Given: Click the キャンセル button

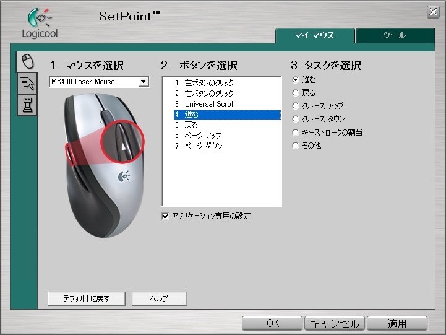Looking at the screenshot, I should point(335,323).
